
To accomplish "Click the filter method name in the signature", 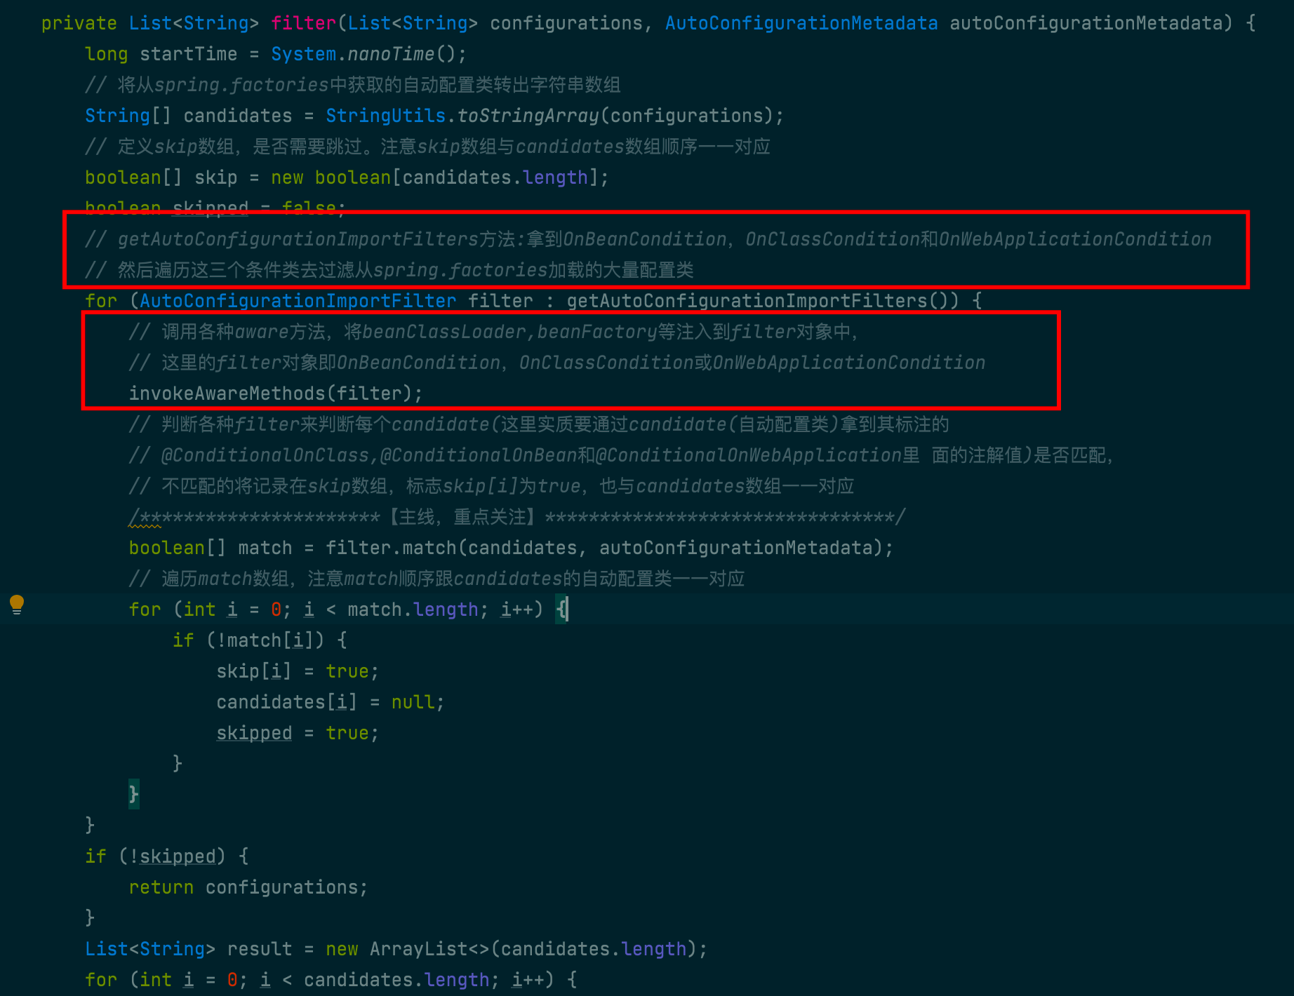I will pyautogui.click(x=304, y=23).
